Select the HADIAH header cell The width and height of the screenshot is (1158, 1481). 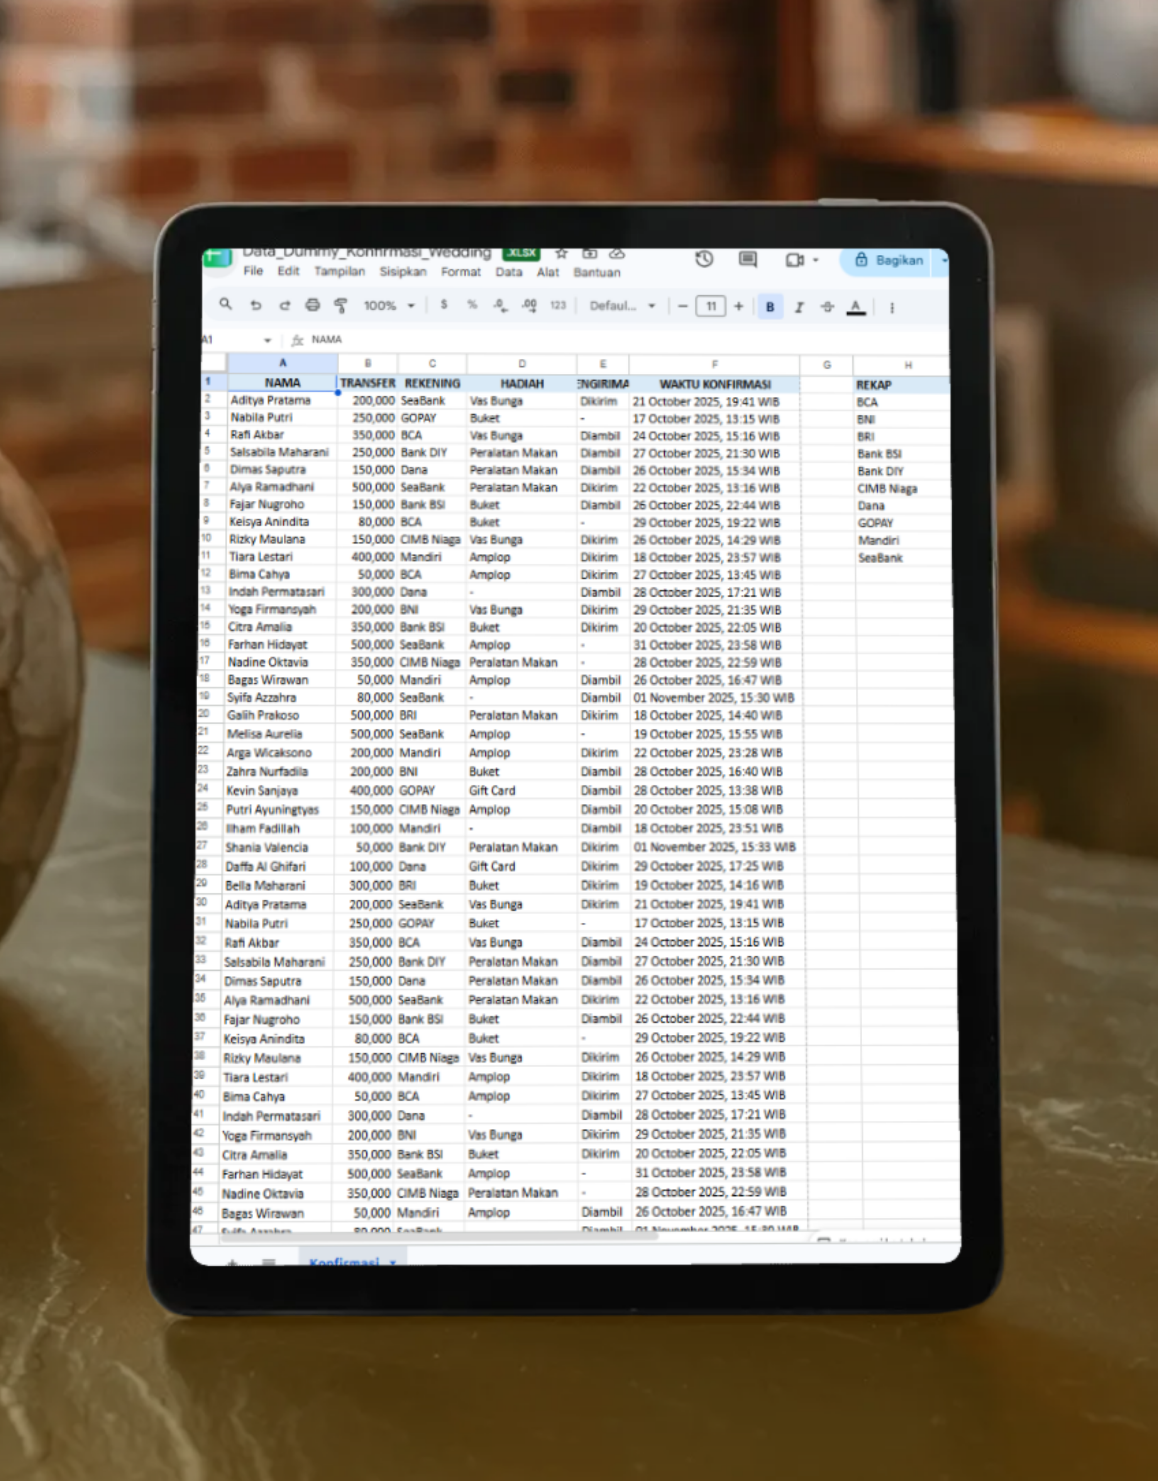click(x=521, y=384)
